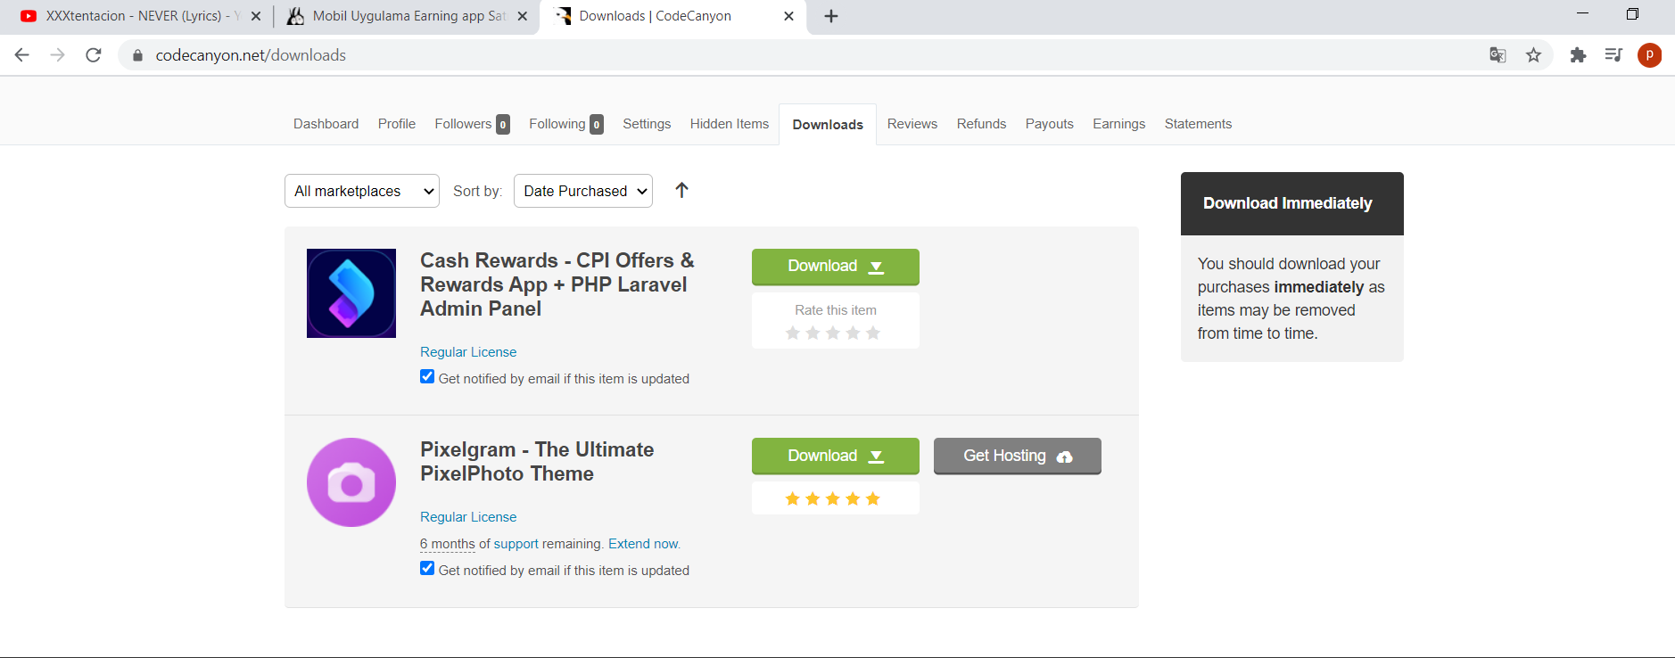The image size is (1675, 658).
Task: Give Cash Rewards one star
Action: coord(793,333)
